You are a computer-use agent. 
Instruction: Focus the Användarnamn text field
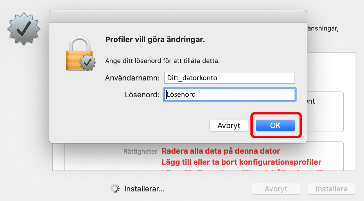pyautogui.click(x=229, y=78)
